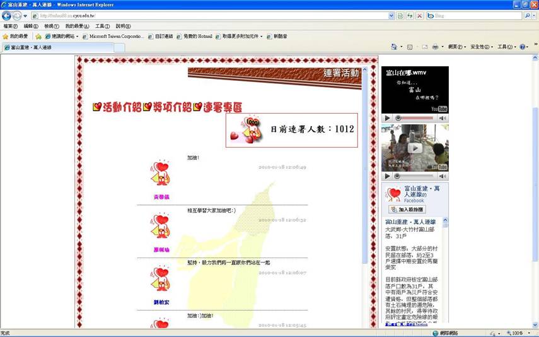This screenshot has height=337, width=539.
Task: Click the Bing search magnifier icon
Action: tap(527, 16)
